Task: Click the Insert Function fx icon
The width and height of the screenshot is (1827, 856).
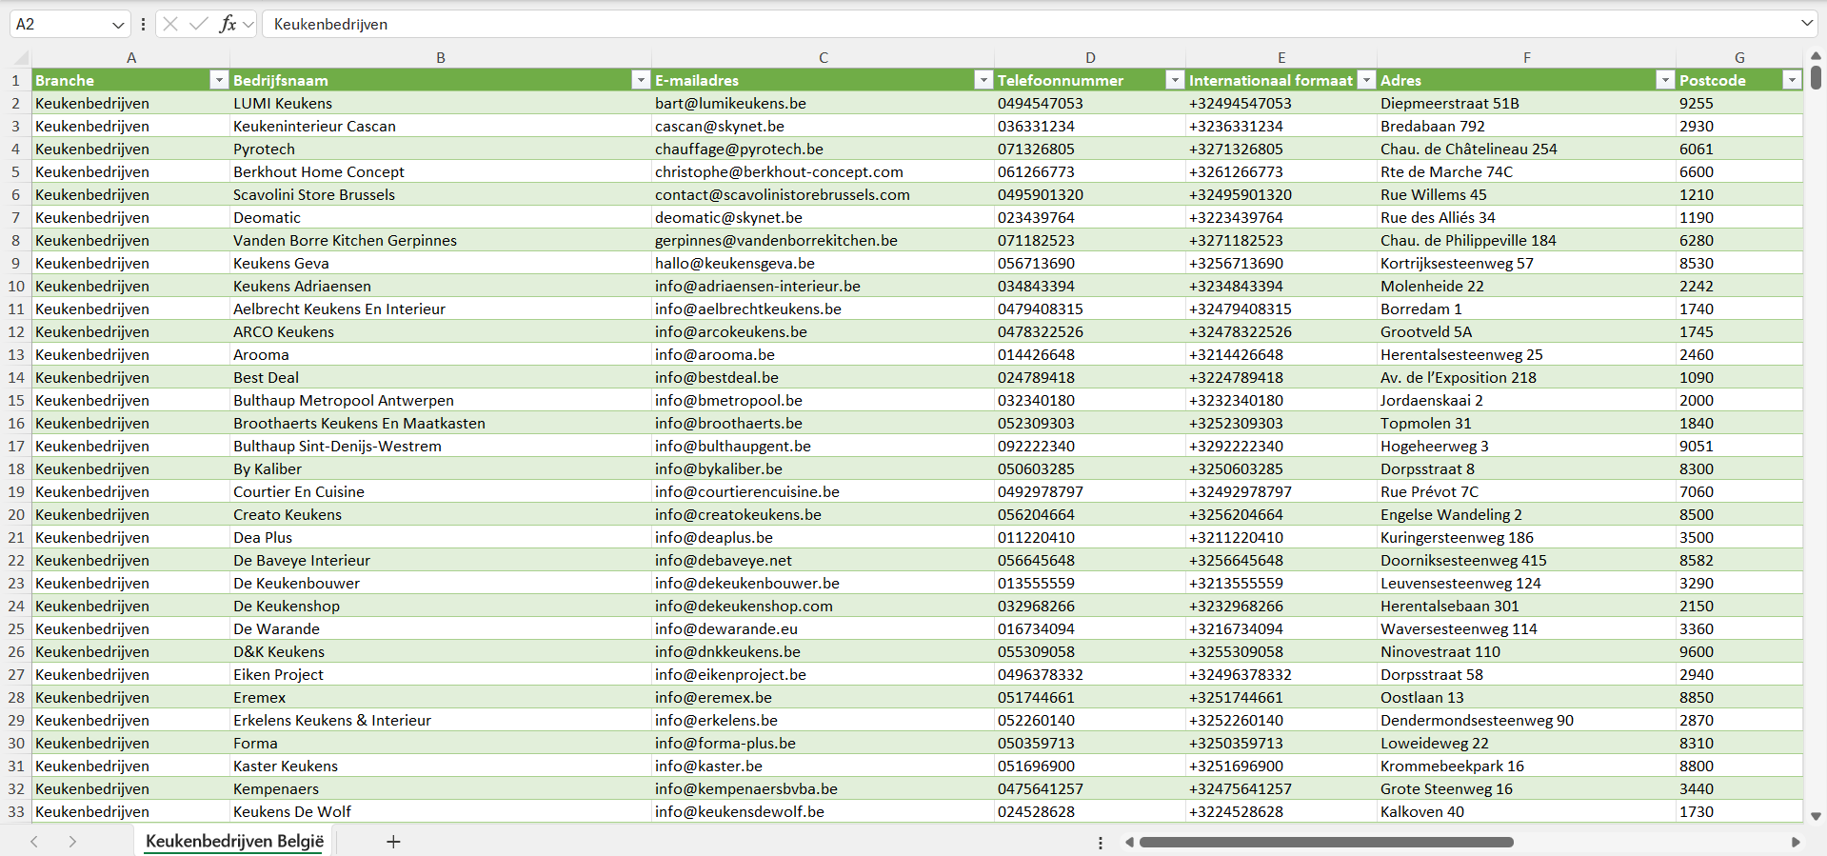Action: tap(228, 24)
